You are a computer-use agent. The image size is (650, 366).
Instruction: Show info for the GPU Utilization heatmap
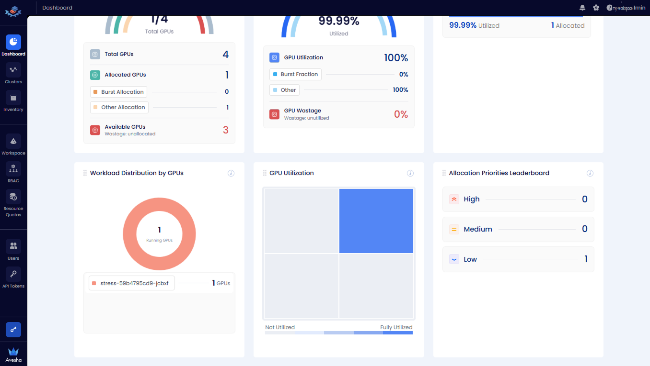click(410, 173)
